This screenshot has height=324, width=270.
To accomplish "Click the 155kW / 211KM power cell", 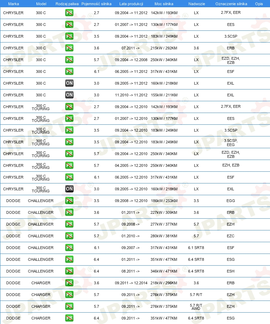I will coord(164,95).
